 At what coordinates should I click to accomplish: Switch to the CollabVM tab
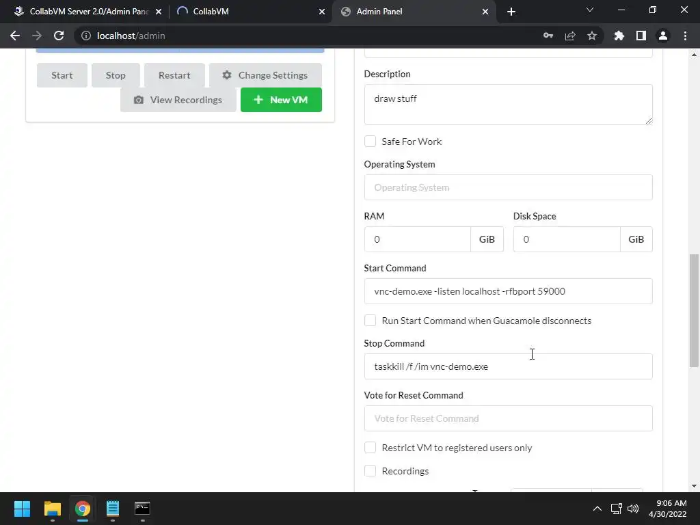pos(250,12)
